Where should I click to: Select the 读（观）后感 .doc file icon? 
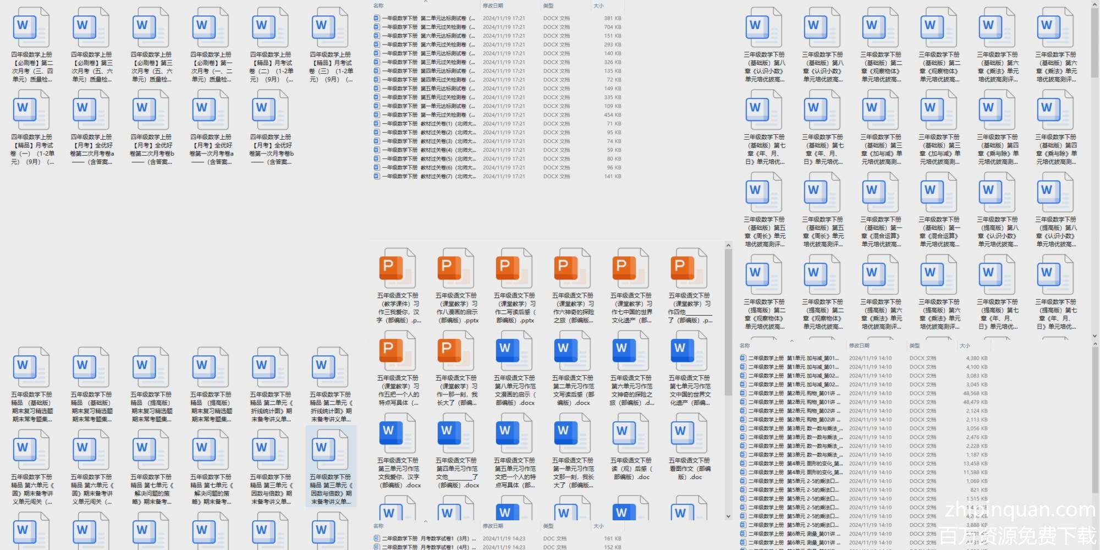tap(631, 433)
